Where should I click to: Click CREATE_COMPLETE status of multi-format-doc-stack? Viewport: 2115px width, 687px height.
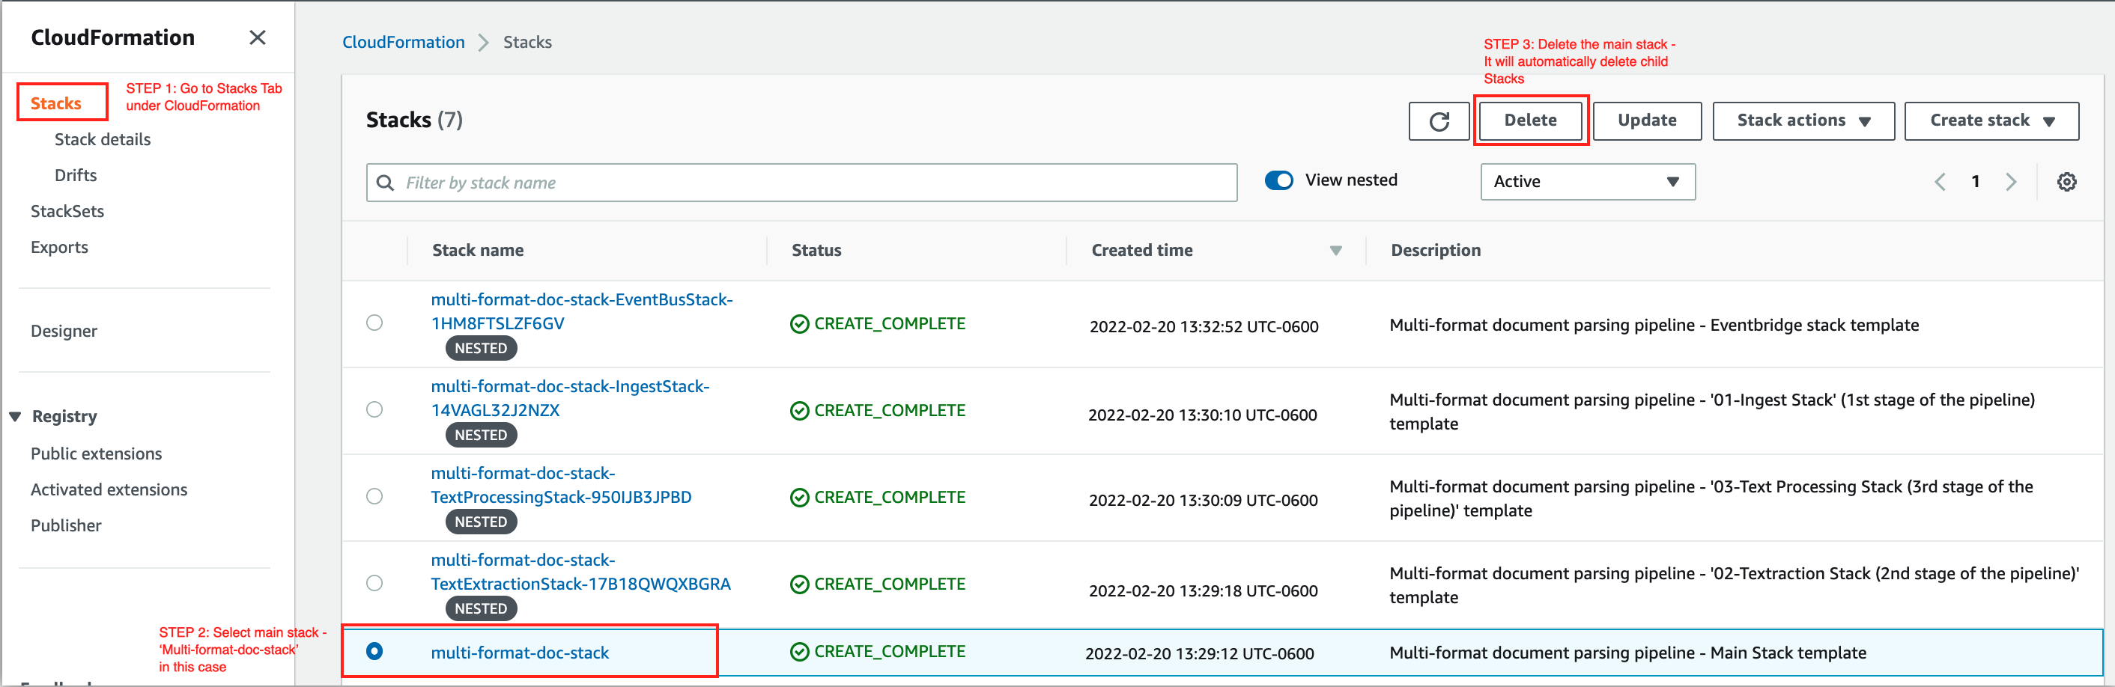[x=878, y=653]
